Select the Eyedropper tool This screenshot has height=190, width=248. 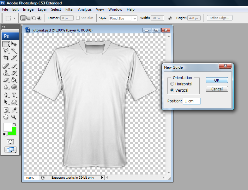point(14,110)
